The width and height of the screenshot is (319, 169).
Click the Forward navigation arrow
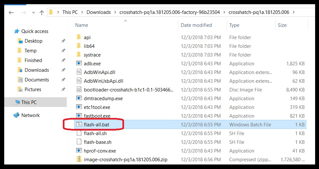pos(24,12)
